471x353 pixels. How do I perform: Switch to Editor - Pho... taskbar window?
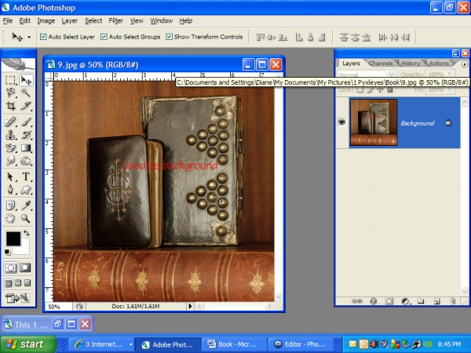pos(301,344)
